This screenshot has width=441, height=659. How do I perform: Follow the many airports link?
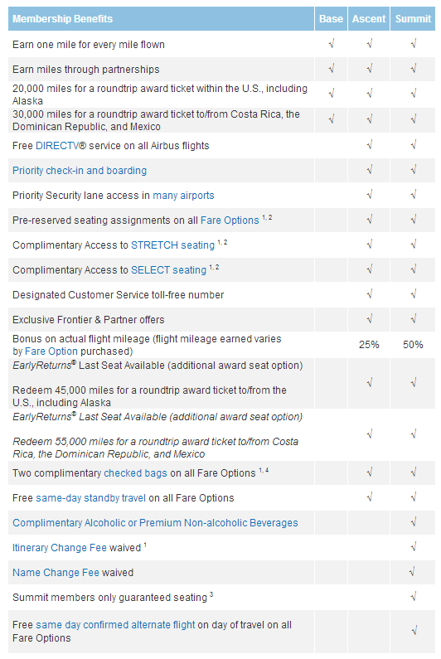183,196
